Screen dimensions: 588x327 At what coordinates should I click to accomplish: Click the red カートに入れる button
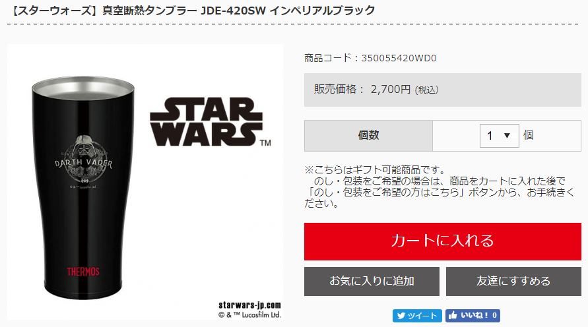pos(443,241)
